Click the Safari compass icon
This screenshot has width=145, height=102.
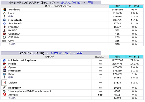tap(4, 74)
